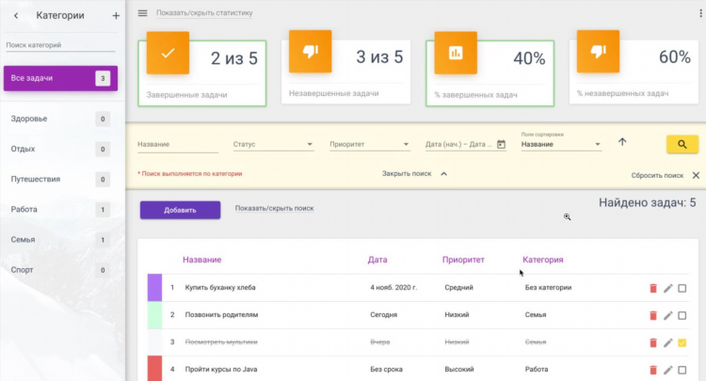The height and width of the screenshot is (381, 706).
Task: Click the Без категории cell
Action: tap(548, 288)
